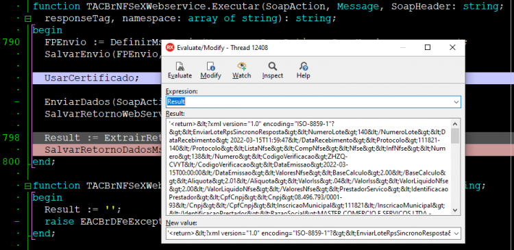Click the gutter at line 800
Viewport: 514px width, 250px height.
pyautogui.click(x=11, y=162)
